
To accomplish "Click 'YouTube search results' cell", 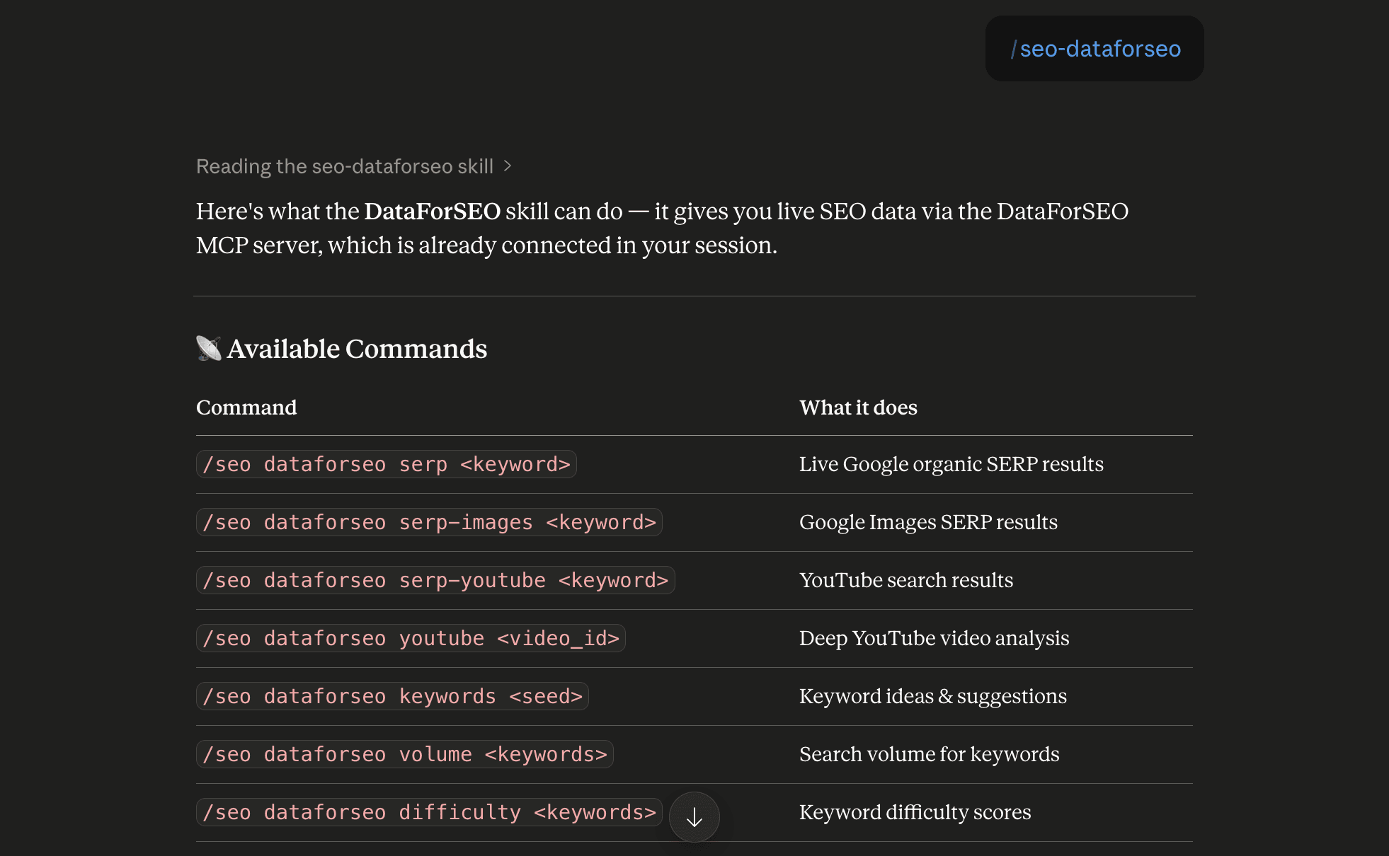I will [x=906, y=580].
